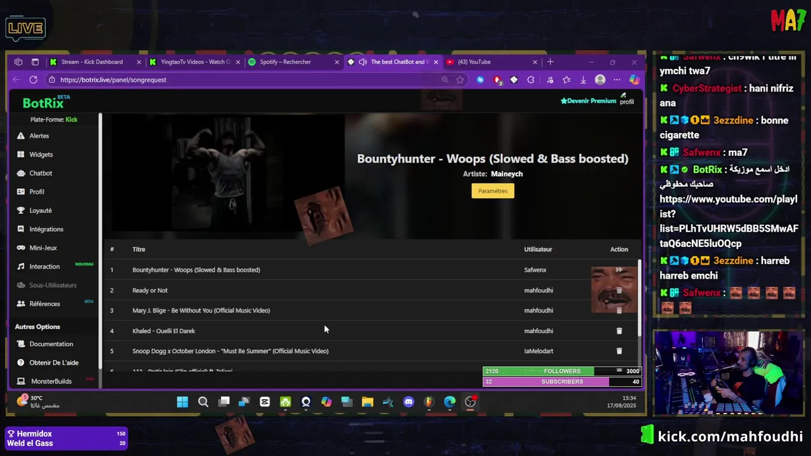Skip the current song with the fast-forward icon
The image size is (811, 456).
click(619, 270)
